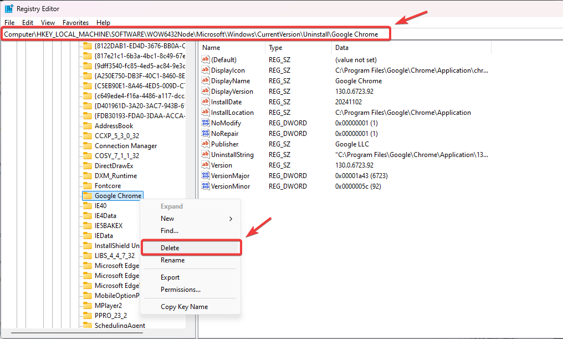This screenshot has width=563, height=339.
Task: Select the {8122DAB1-ED4D-3676-BB0A key
Action: click(140, 46)
